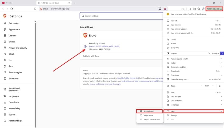Open Help center from submenu

149,115
